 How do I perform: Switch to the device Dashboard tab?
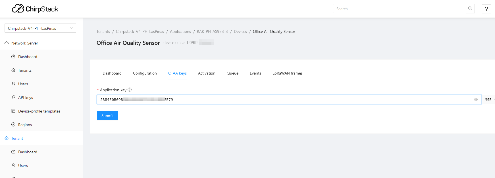[112, 73]
